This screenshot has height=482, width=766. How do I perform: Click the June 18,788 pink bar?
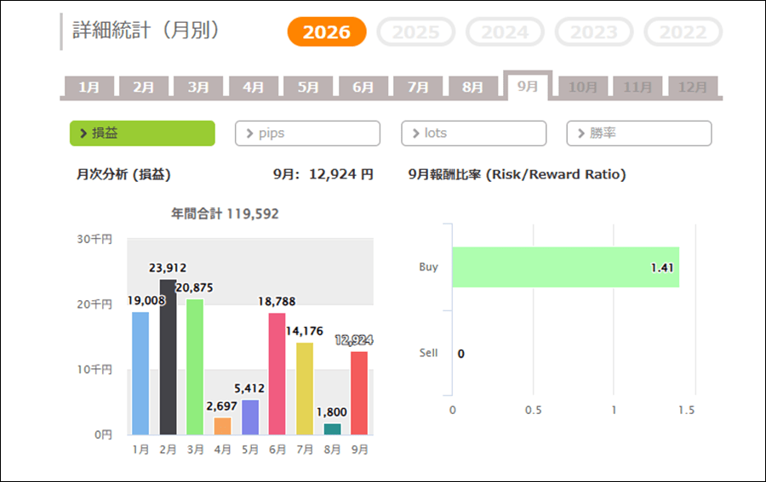(277, 374)
